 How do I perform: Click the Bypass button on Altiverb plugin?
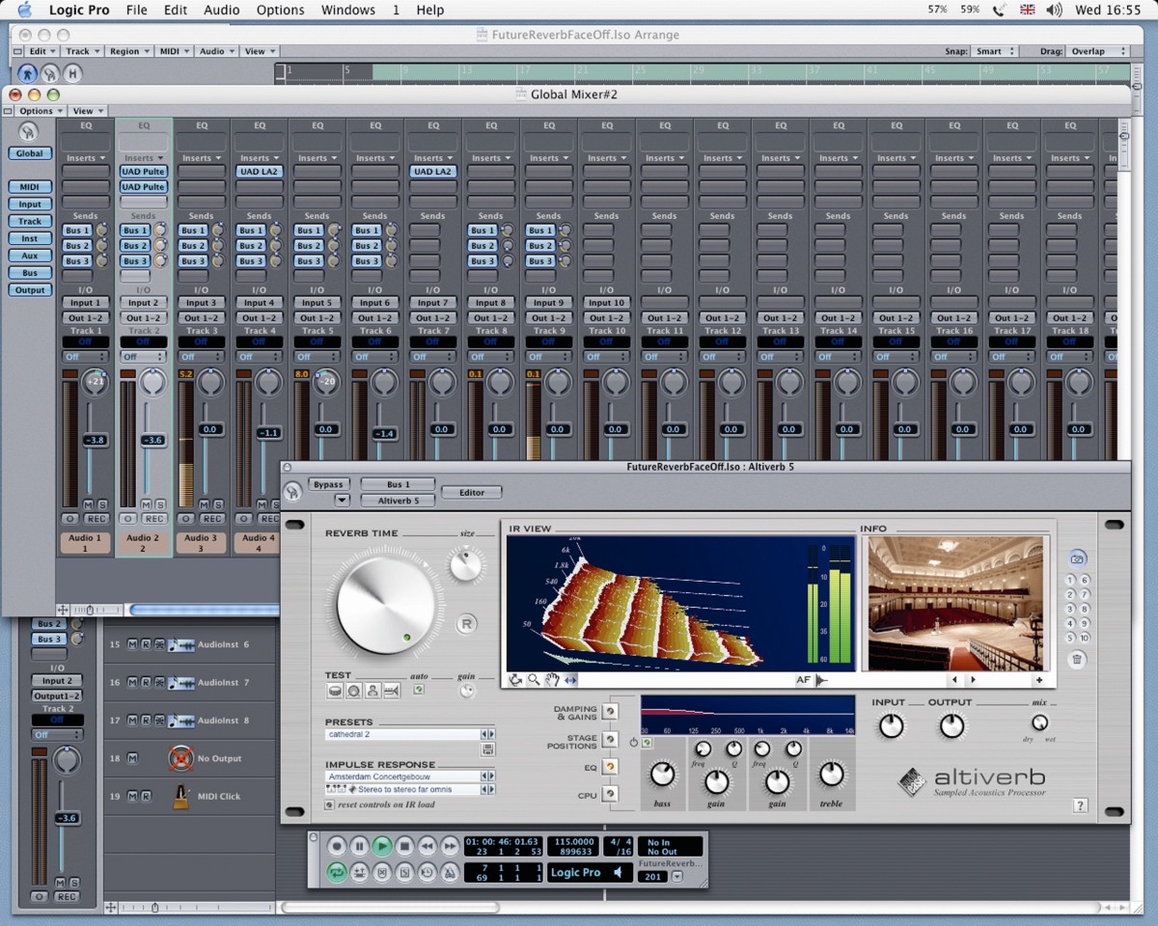click(329, 484)
